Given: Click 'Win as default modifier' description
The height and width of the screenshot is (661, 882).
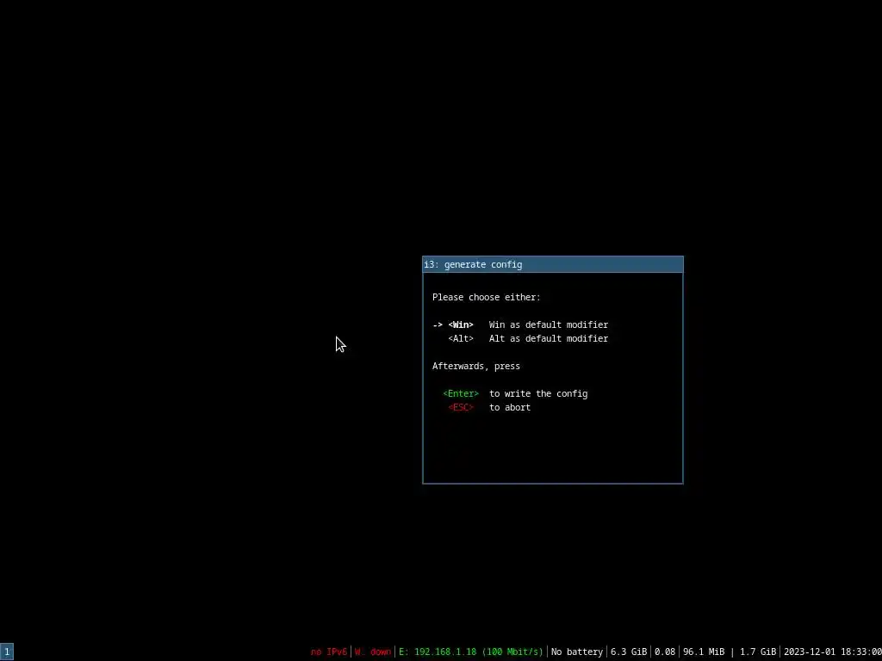Looking at the screenshot, I should [549, 324].
